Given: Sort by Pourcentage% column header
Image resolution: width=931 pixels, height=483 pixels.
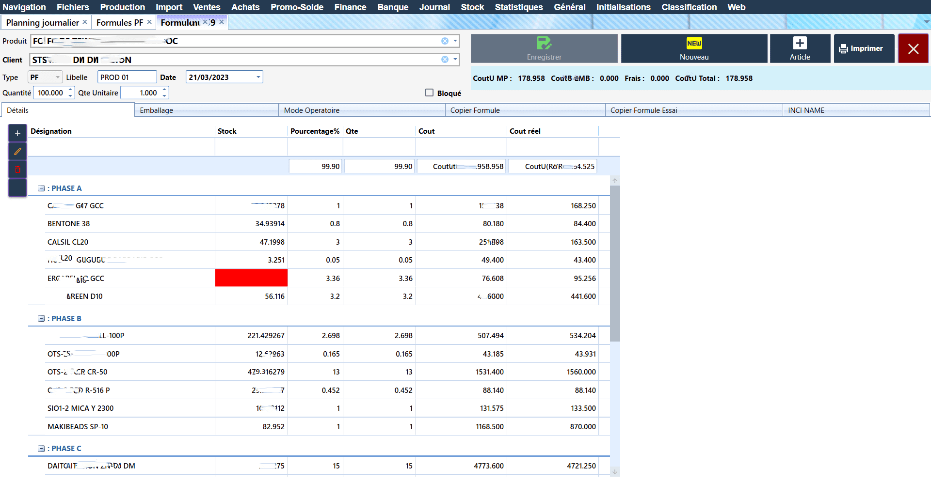Looking at the screenshot, I should 315,131.
